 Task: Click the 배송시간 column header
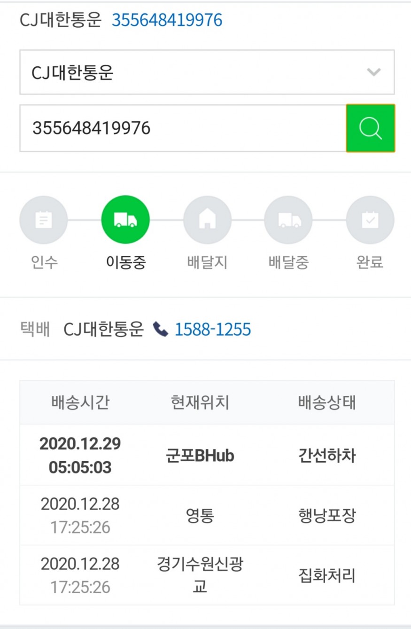pos(80,402)
